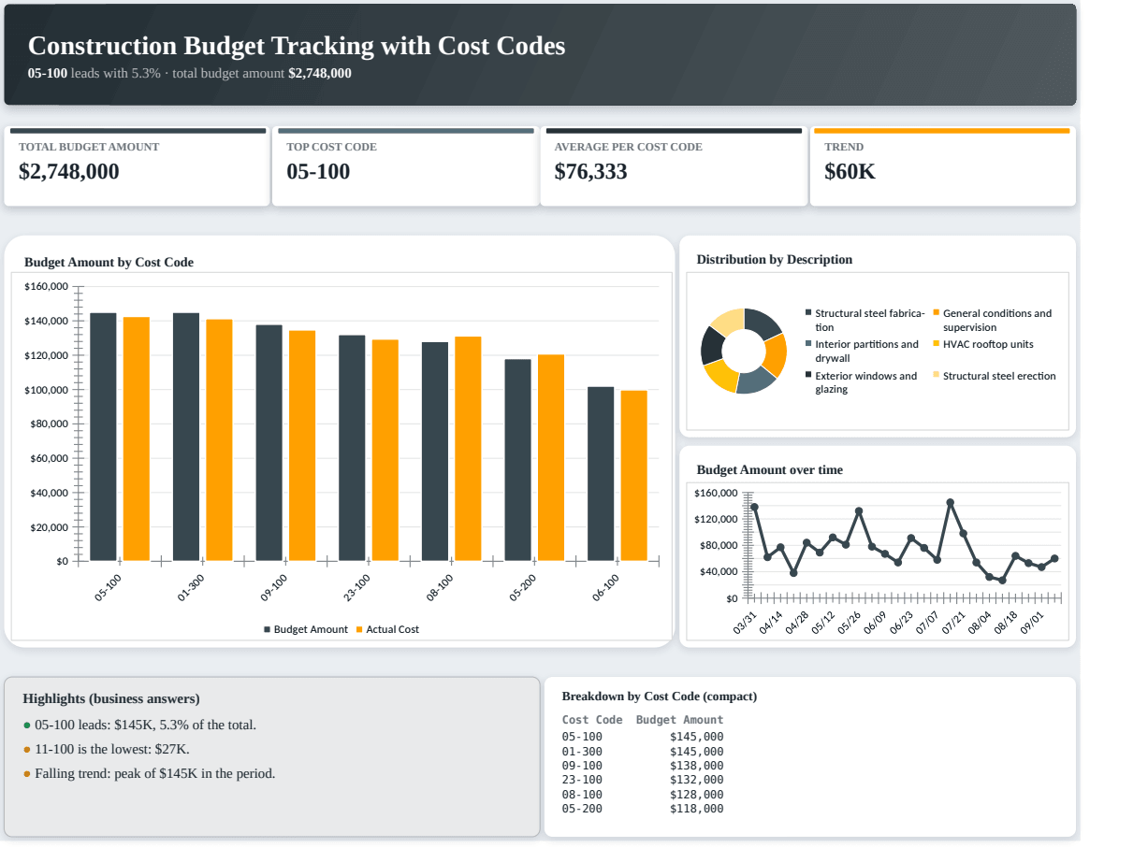Click the 06-100 x-axis label
Screen dimensions: 1148x862
pos(605,587)
